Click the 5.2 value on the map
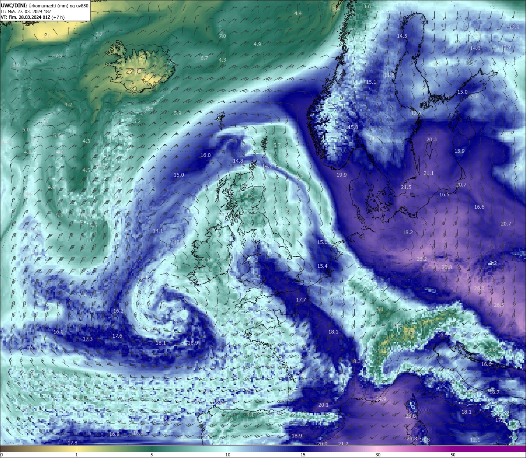This screenshot has width=526, height=458. pos(137,122)
